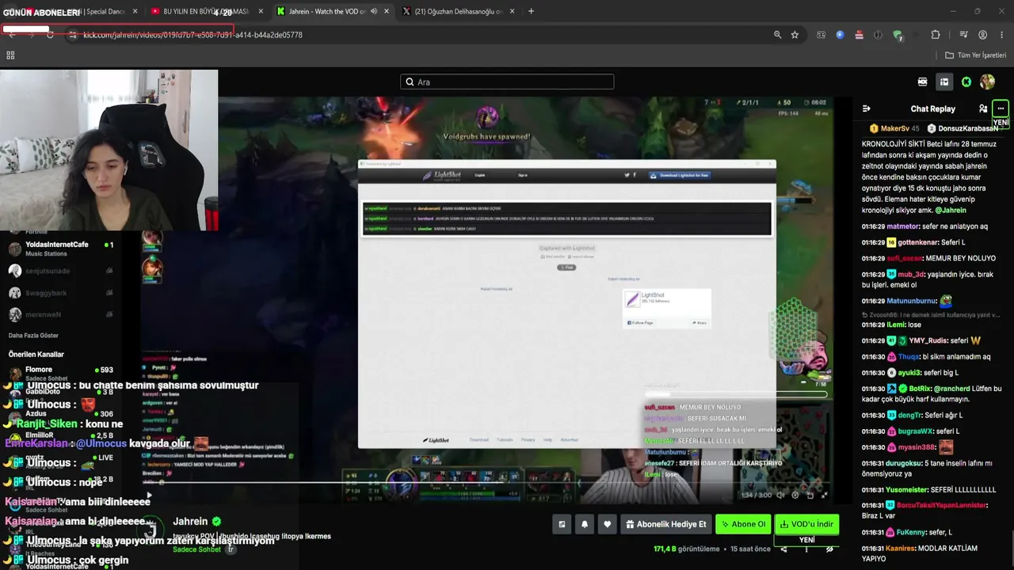The width and height of the screenshot is (1014, 570).
Task: Click Yusomeister's SEFERİ LLLLLLLLLL chat message
Action: (x=928, y=489)
